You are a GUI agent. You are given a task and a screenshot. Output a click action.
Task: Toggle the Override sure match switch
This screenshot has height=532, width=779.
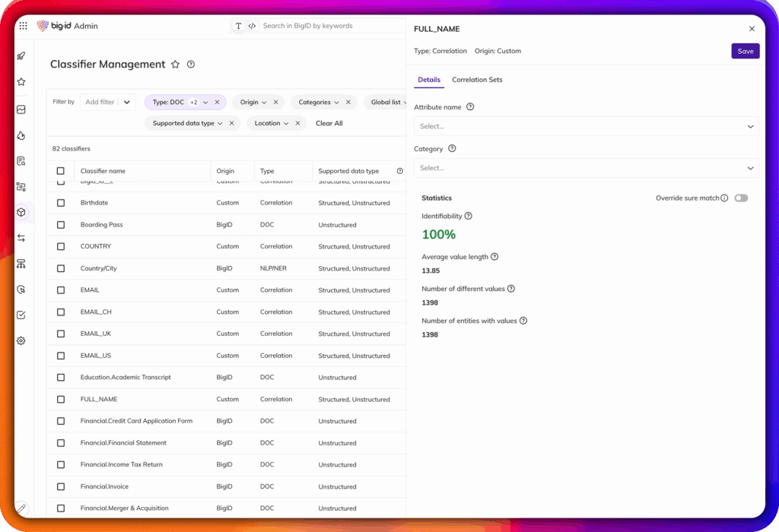coord(741,198)
